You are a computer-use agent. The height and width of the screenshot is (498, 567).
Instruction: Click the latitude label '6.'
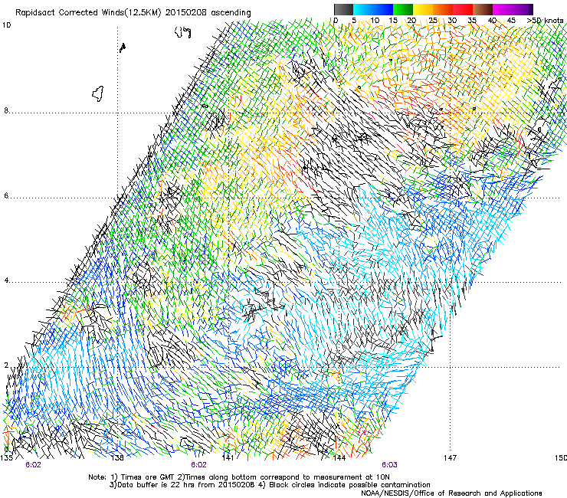(6, 195)
